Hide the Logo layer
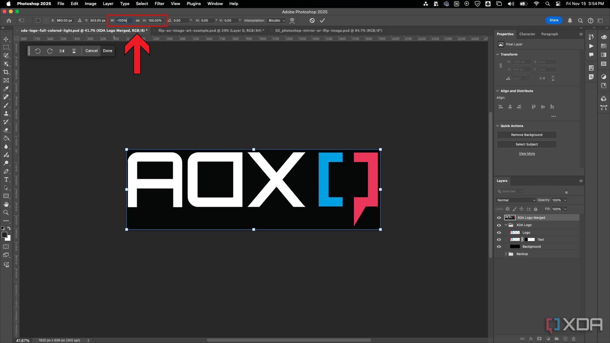610x343 pixels. tap(499, 232)
